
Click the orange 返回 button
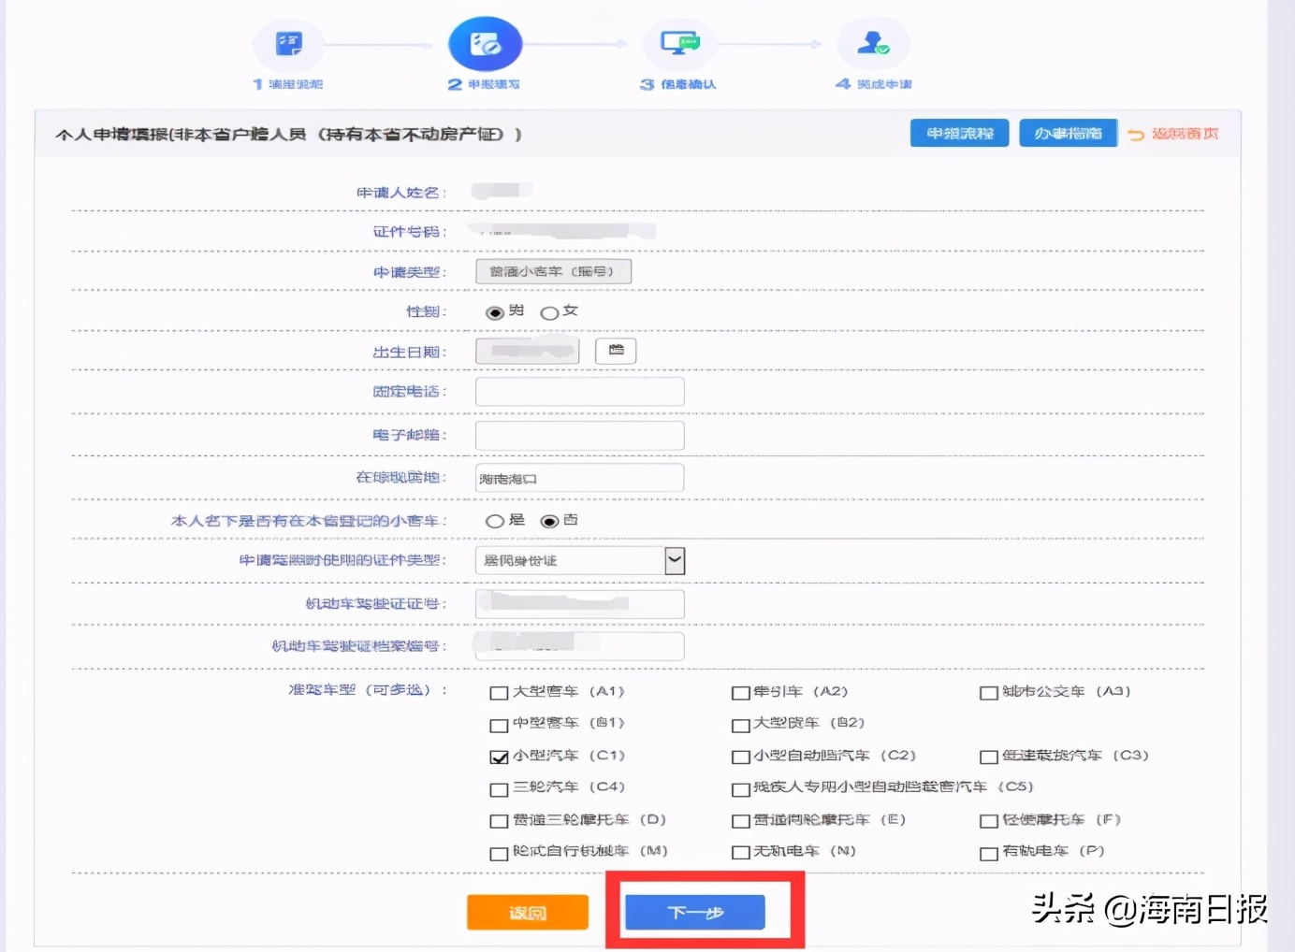[528, 913]
